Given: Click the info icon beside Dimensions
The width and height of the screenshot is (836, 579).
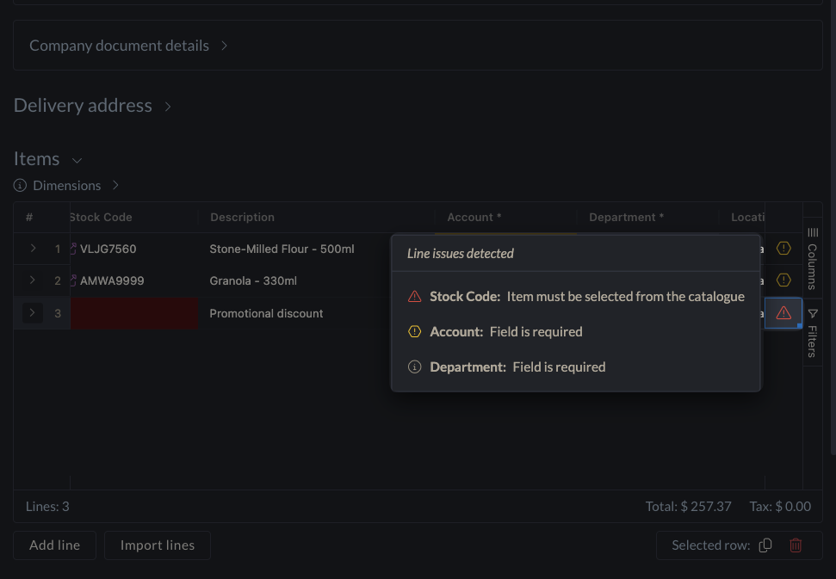Looking at the screenshot, I should [x=21, y=186].
